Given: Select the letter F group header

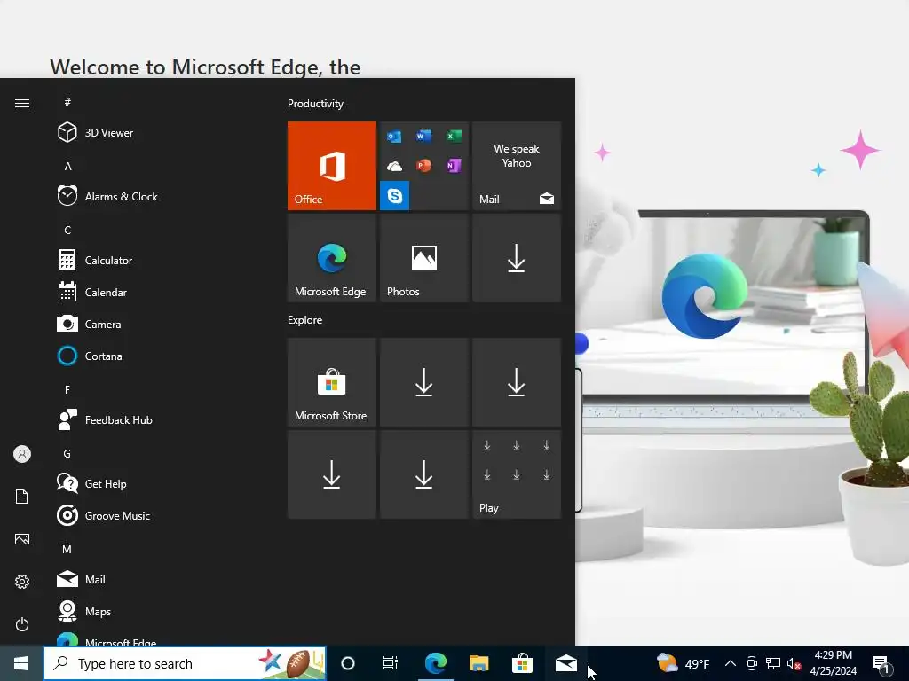Looking at the screenshot, I should (x=67, y=390).
